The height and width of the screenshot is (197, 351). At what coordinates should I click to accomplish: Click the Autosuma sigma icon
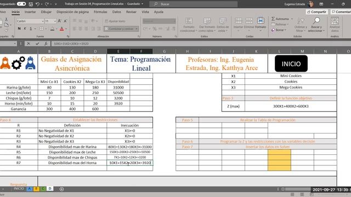273,19
